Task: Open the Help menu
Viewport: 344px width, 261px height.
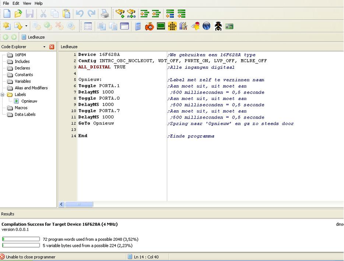Action: [x=38, y=3]
